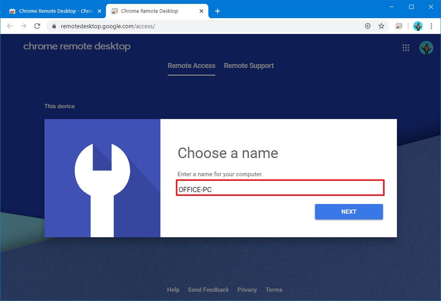Image resolution: width=441 pixels, height=301 pixels.
Task: Switch to Remote Support tab
Action: (x=248, y=65)
